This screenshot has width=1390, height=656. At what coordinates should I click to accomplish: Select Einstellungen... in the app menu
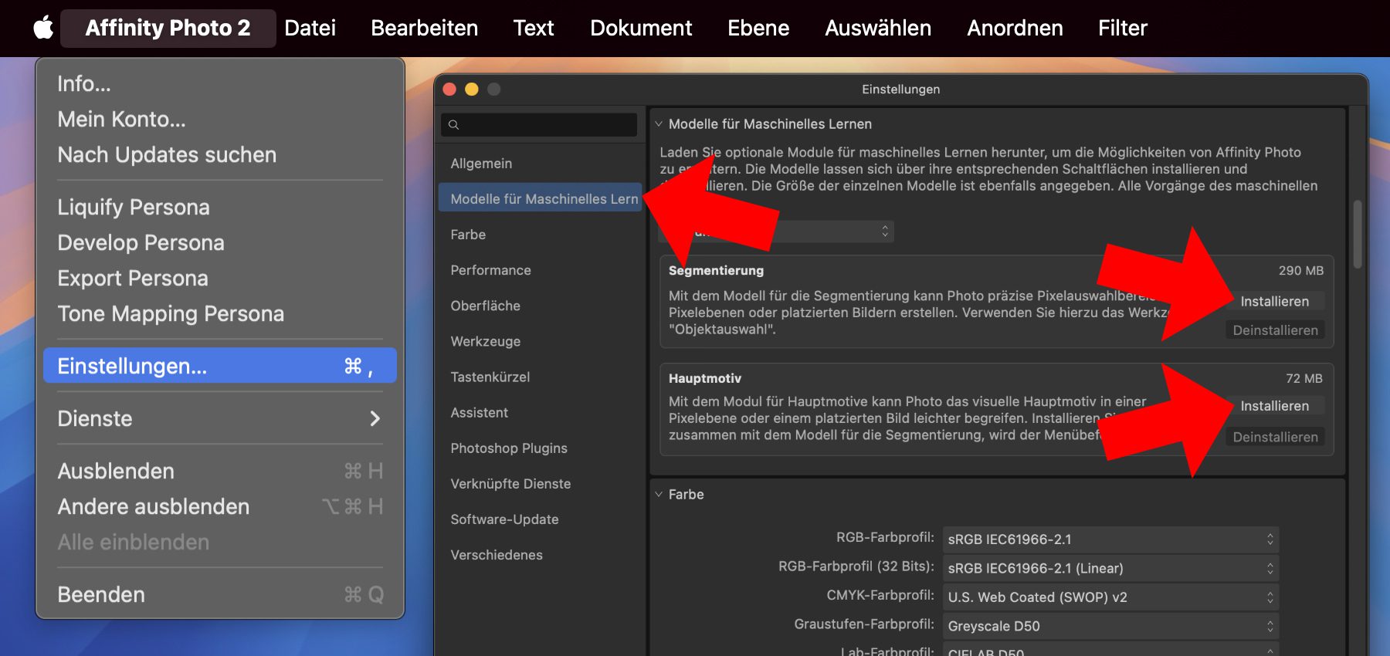[220, 366]
